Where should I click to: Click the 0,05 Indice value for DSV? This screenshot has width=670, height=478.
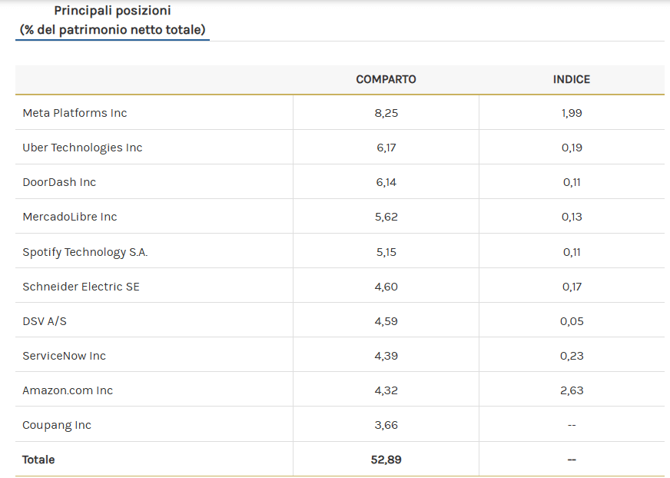point(572,321)
